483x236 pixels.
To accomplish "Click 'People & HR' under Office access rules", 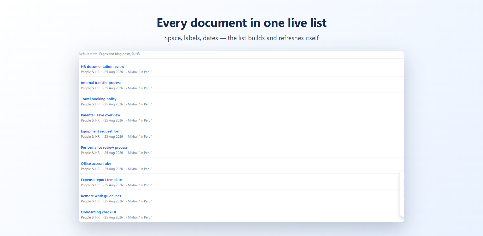I will point(90,169).
